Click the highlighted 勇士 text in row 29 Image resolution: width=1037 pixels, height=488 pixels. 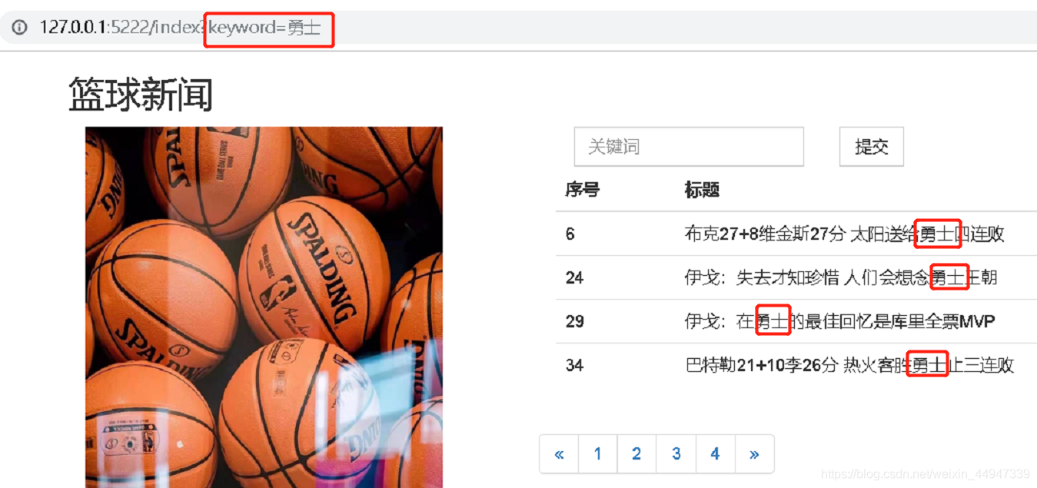(x=772, y=321)
